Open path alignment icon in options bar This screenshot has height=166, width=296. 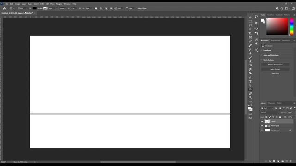pyautogui.click(x=101, y=8)
